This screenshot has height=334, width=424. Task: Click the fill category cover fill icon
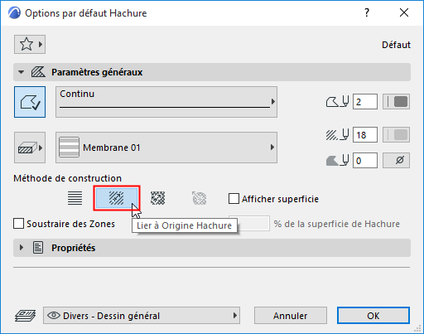30,148
